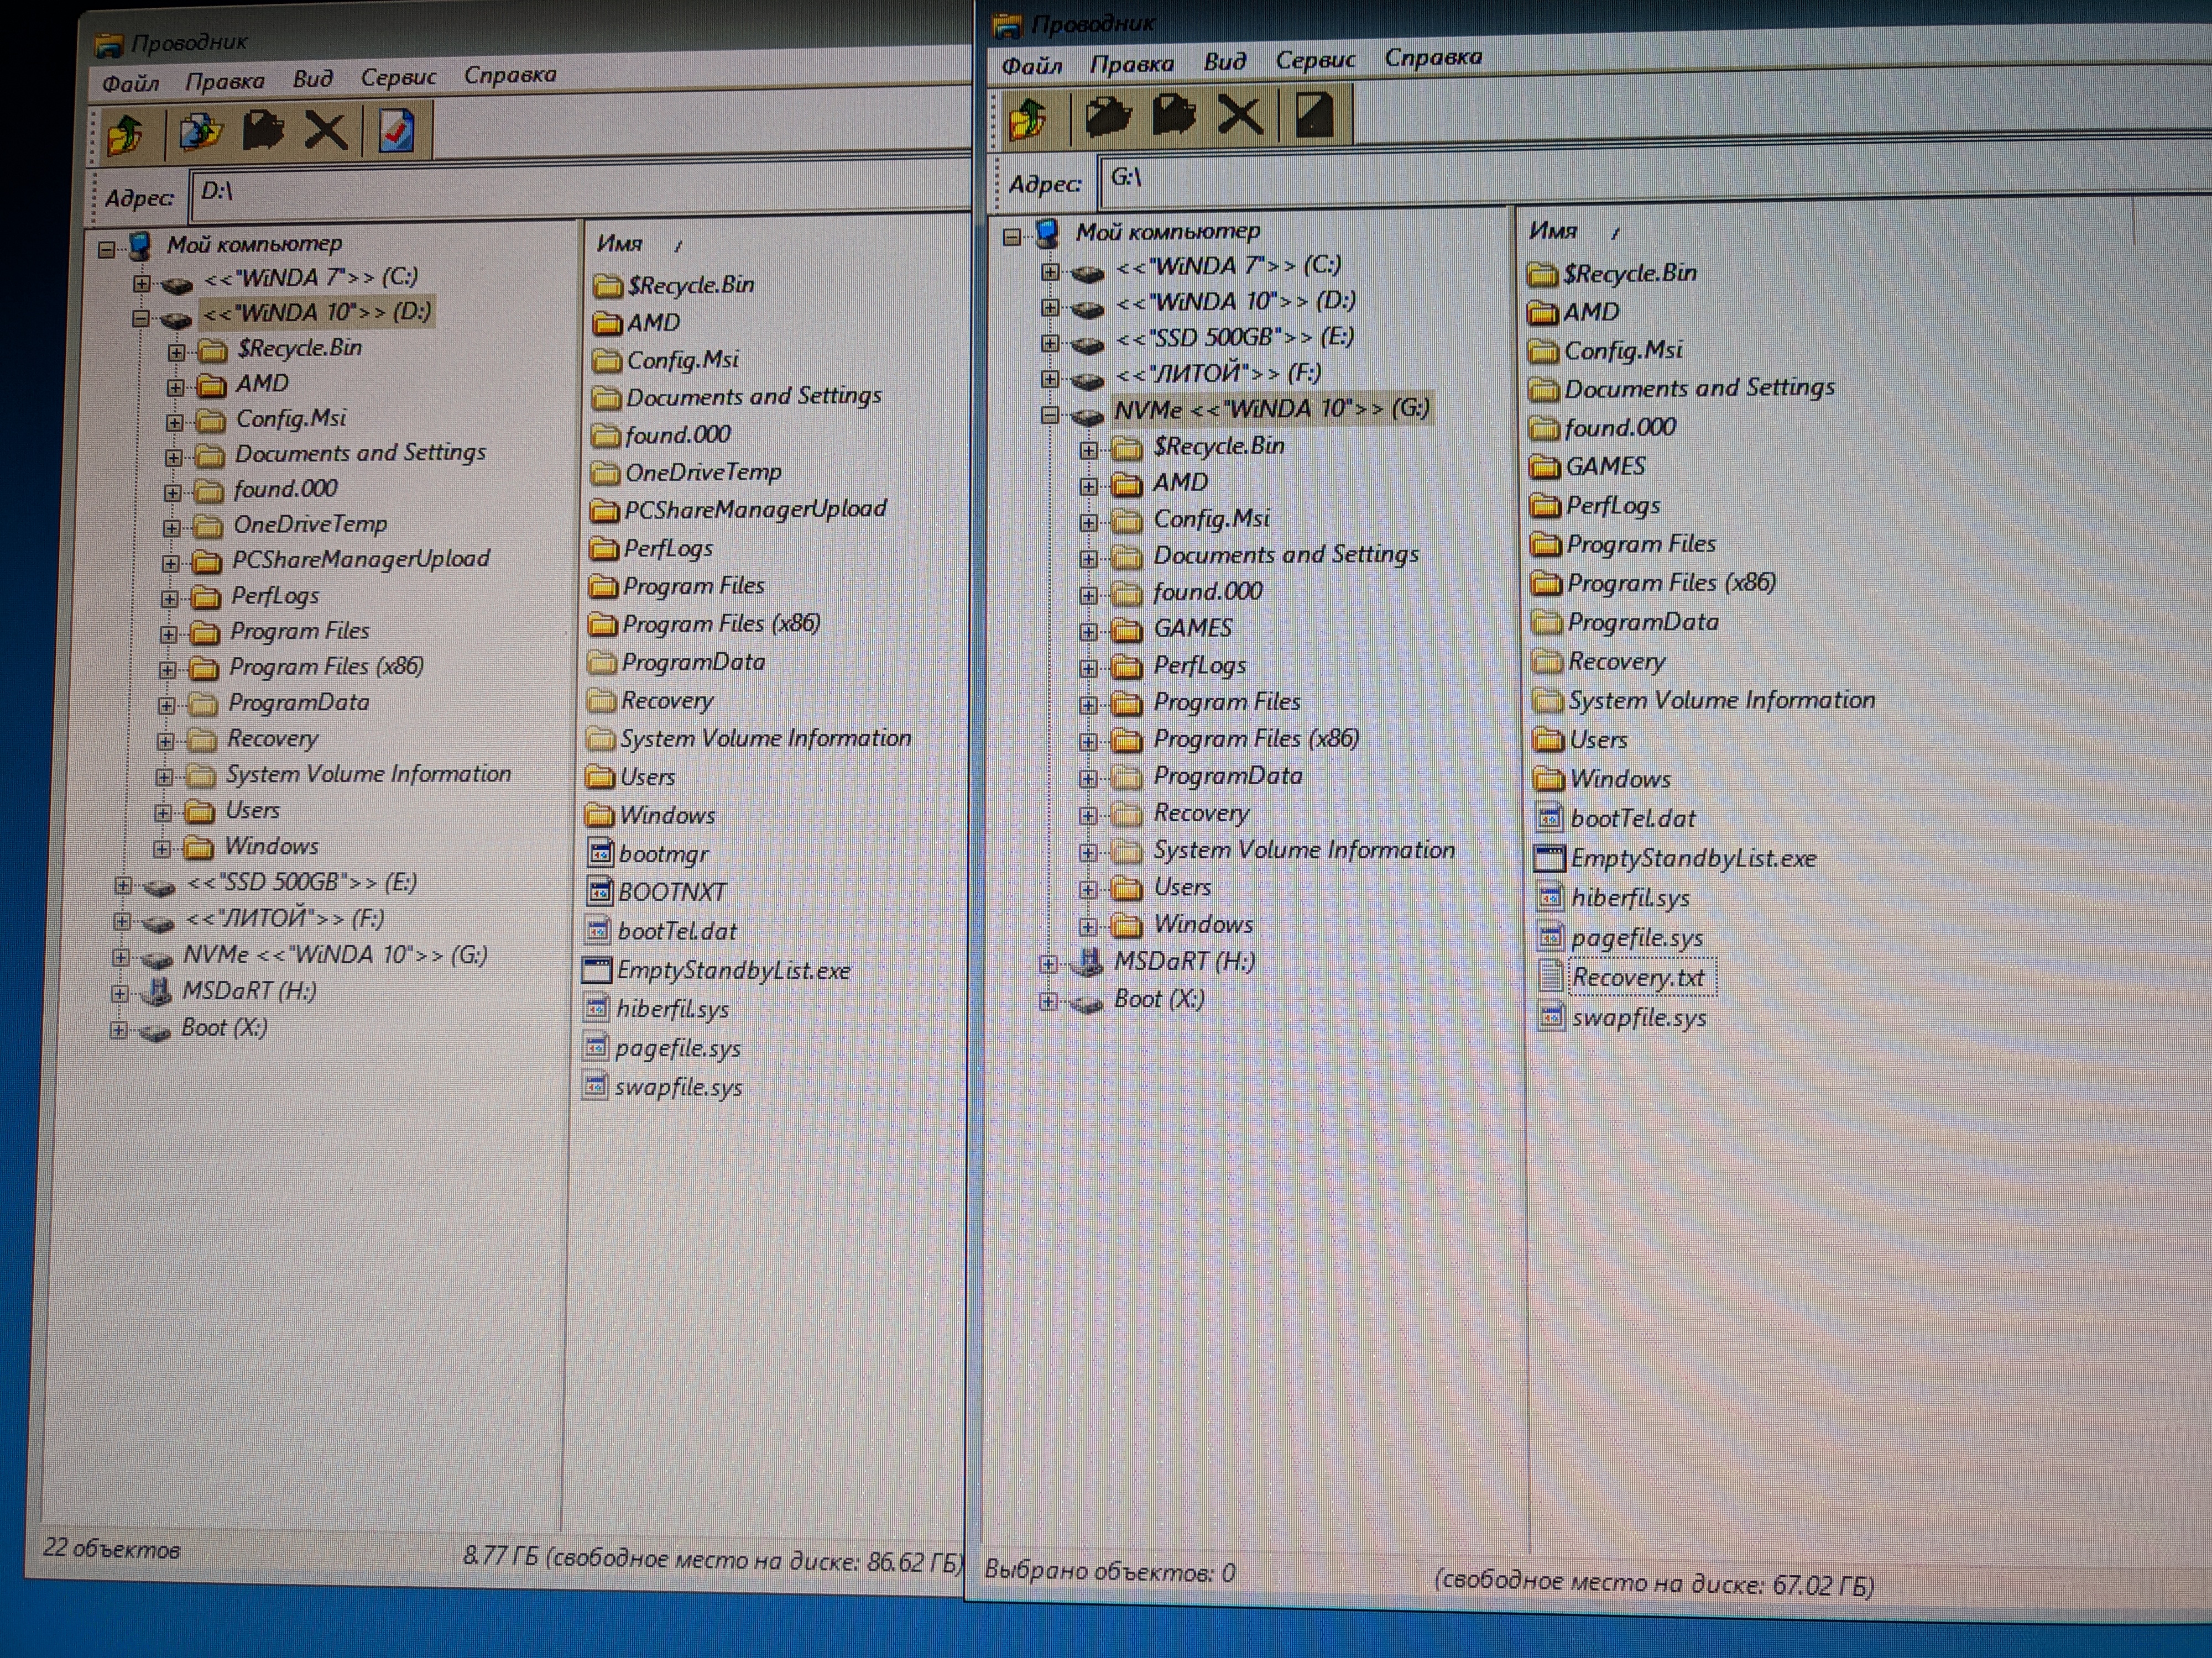
Task: Click Delete X icon in left window toolbar
Action: tap(325, 131)
